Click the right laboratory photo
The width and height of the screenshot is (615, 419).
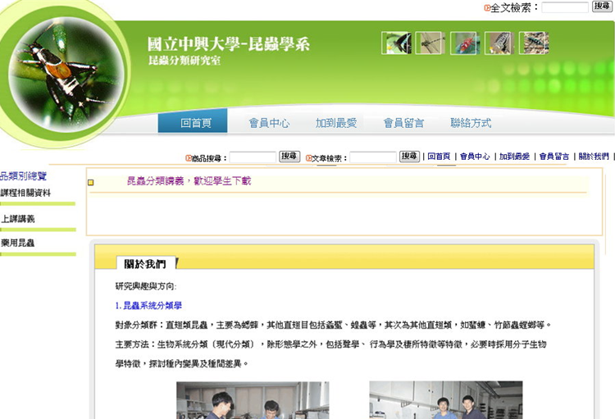tap(446, 400)
